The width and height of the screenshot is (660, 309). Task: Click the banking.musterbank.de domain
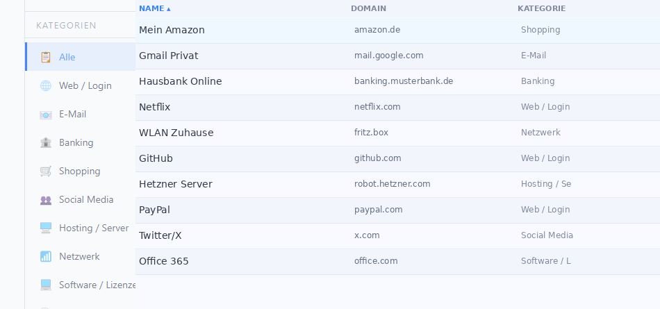click(404, 81)
